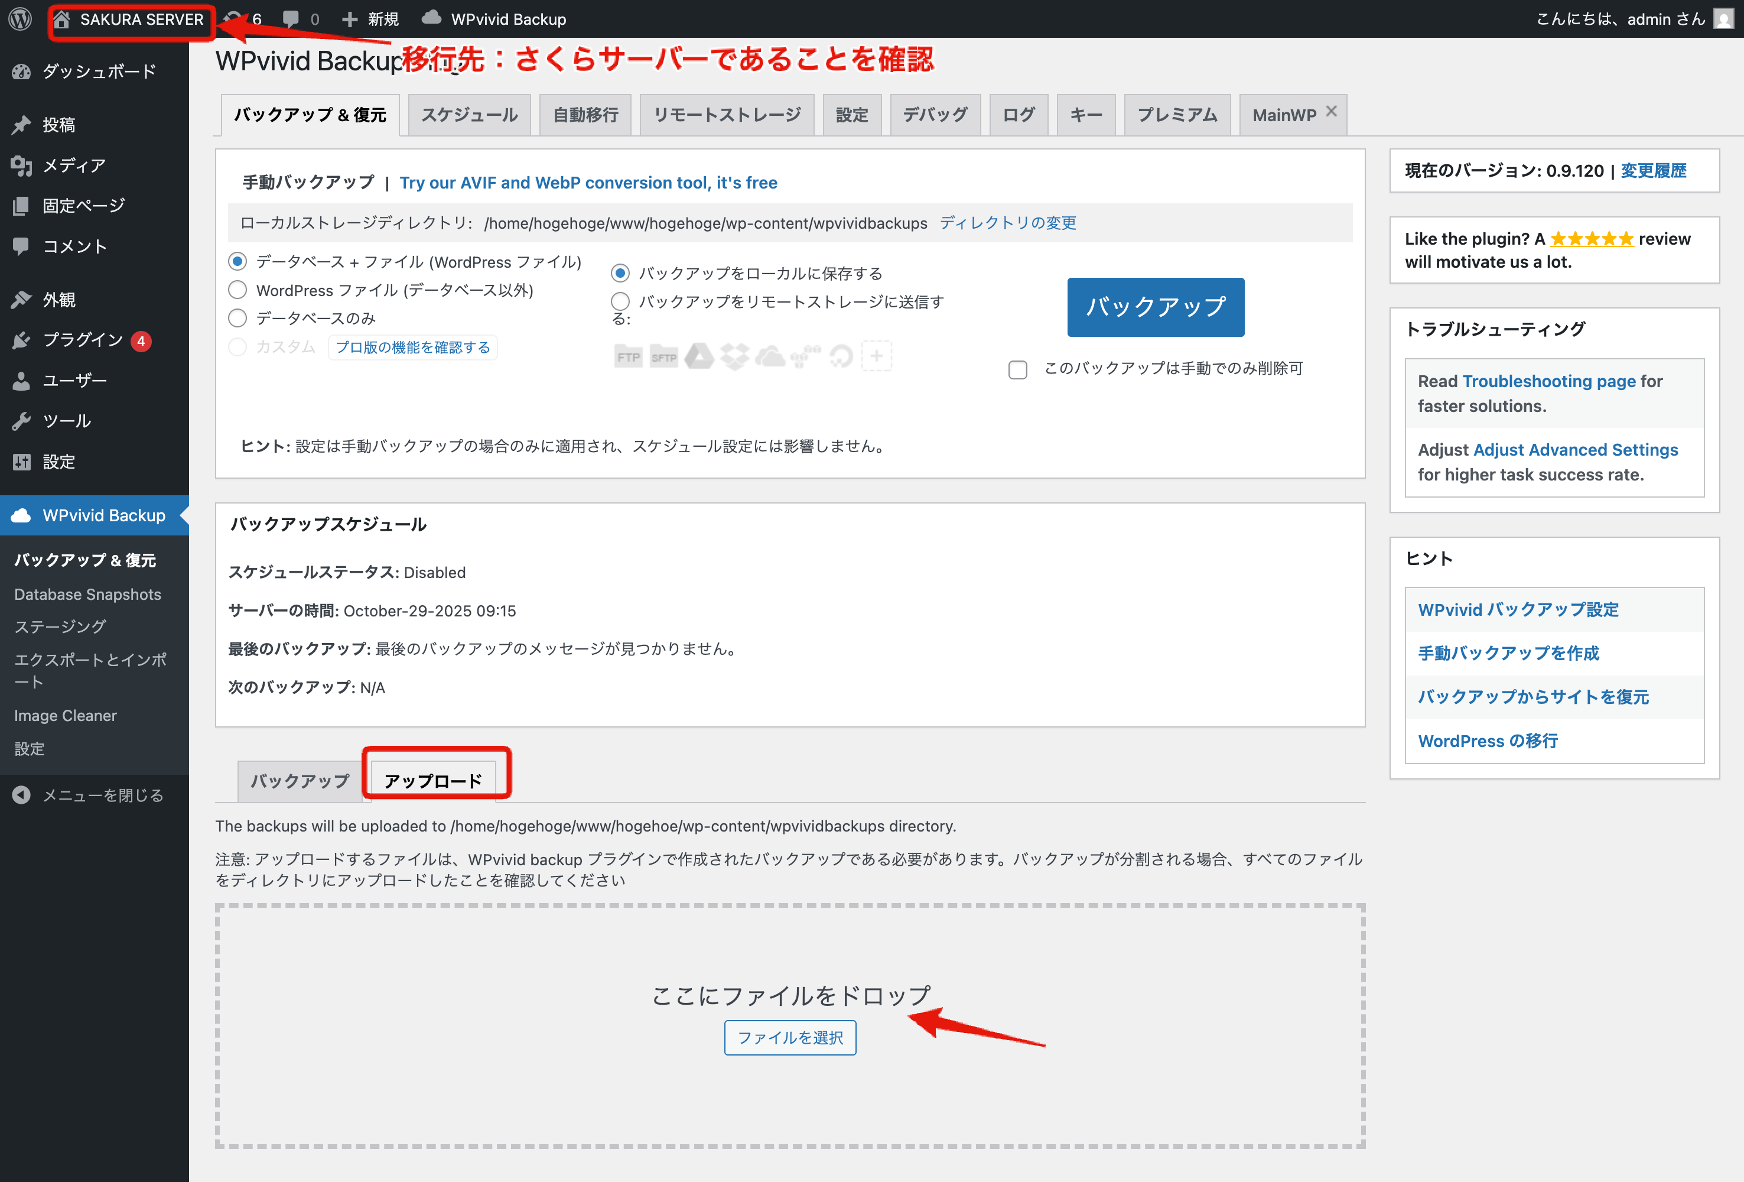Click the Tools wrench icon in the sidebar
This screenshot has height=1182, width=1744.
pos(21,421)
